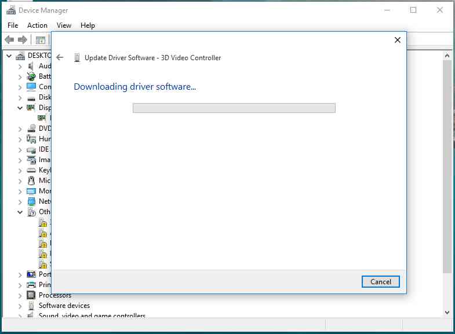455x334 pixels.
Task: Close the Update Driver Software dialog
Action: tap(398, 40)
